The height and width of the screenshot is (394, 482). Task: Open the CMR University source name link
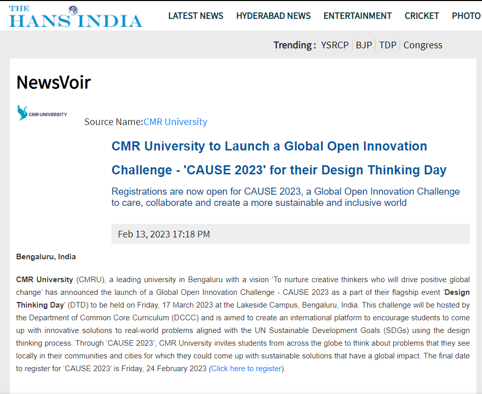coord(175,122)
